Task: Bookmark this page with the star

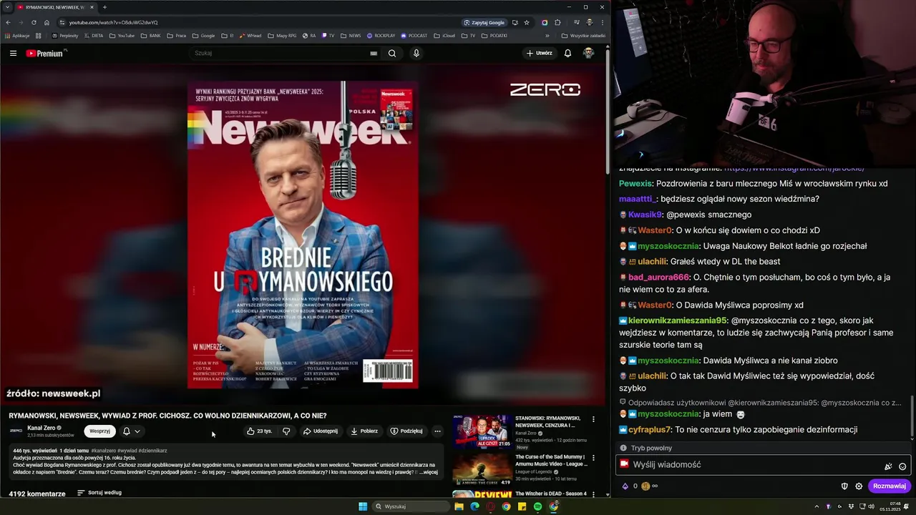Action: 527,22
